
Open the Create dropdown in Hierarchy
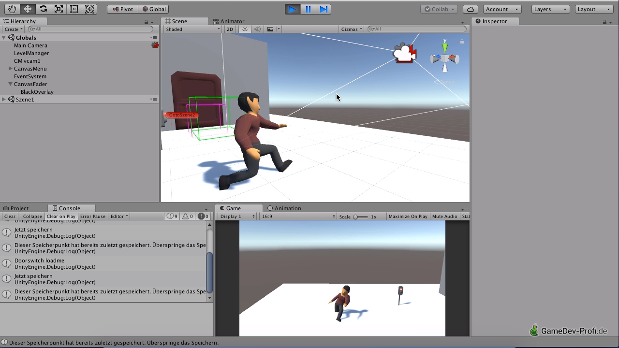13,29
